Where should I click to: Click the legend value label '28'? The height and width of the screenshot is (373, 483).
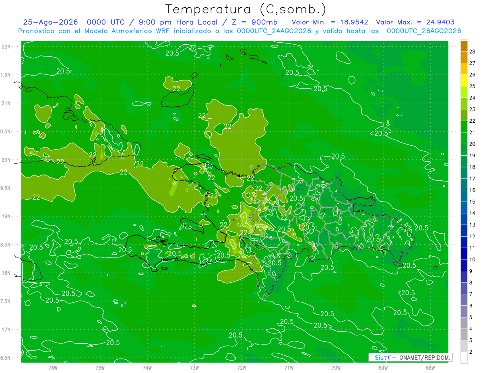tap(473, 52)
